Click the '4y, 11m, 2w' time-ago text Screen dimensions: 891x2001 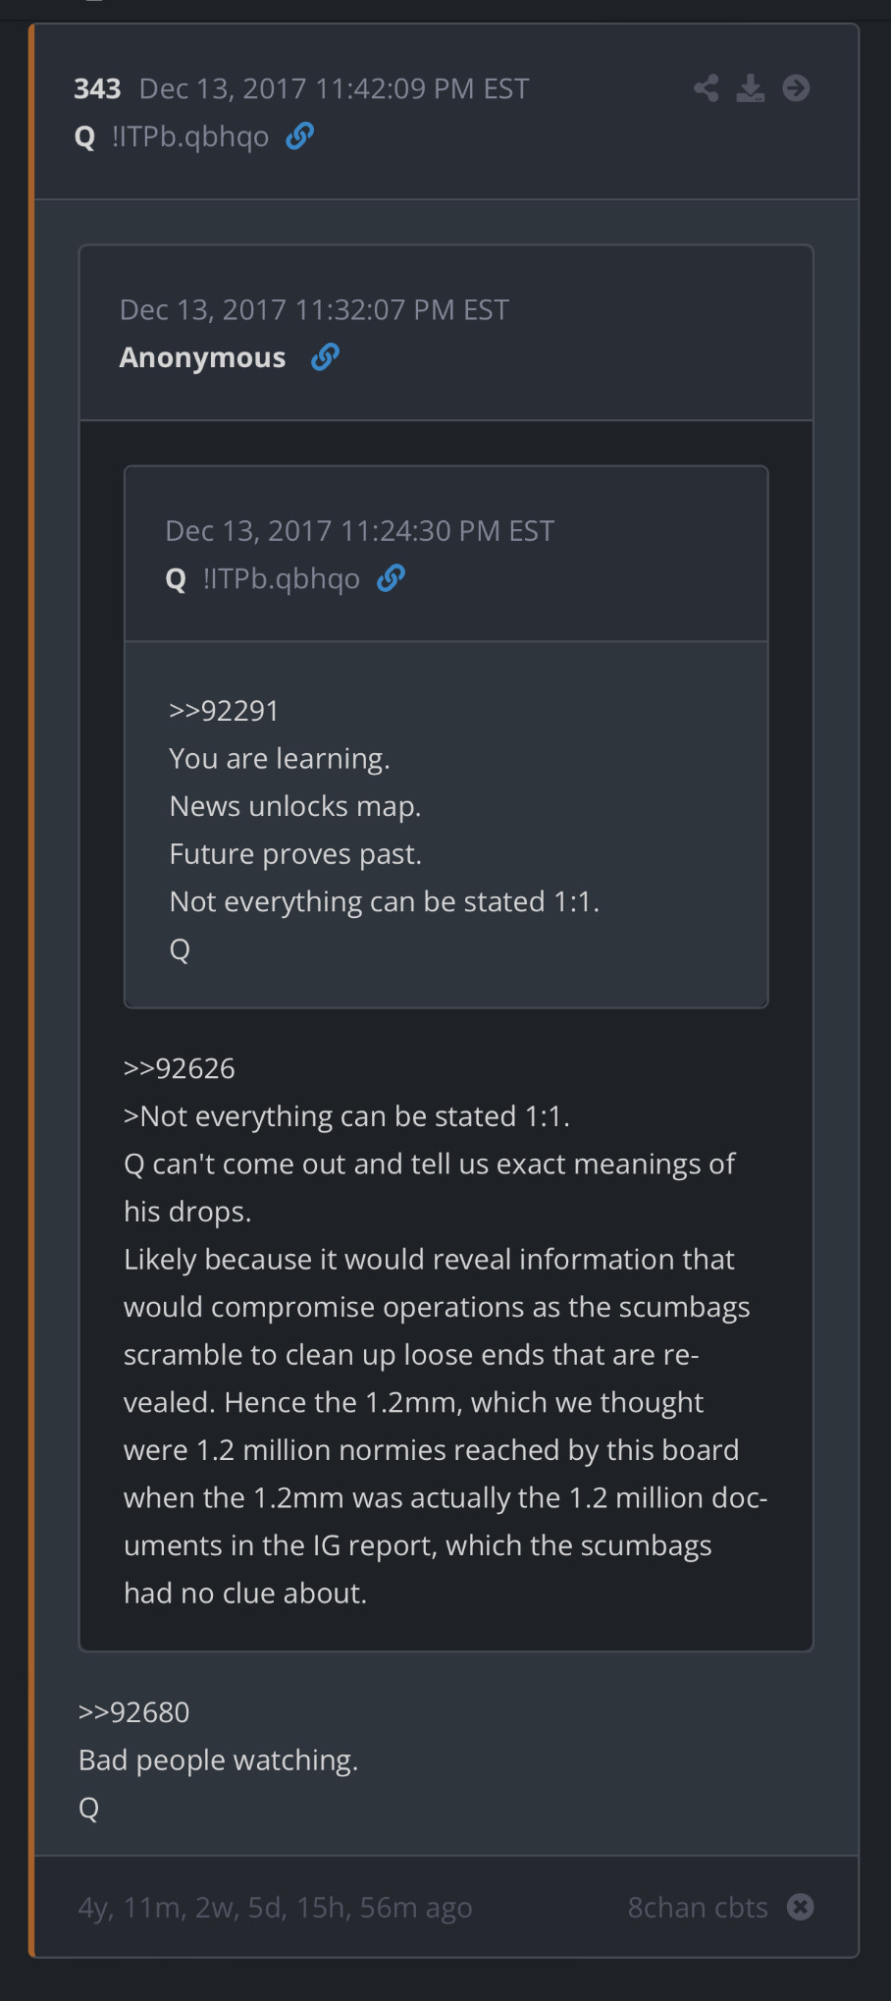[275, 1907]
